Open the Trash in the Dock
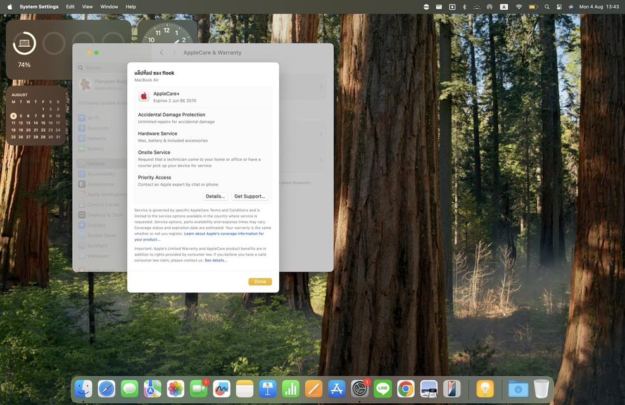625x405 pixels. tap(541, 389)
